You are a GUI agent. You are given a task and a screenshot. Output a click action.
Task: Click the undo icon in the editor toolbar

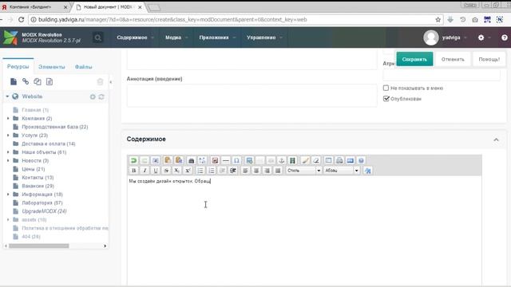(133, 160)
